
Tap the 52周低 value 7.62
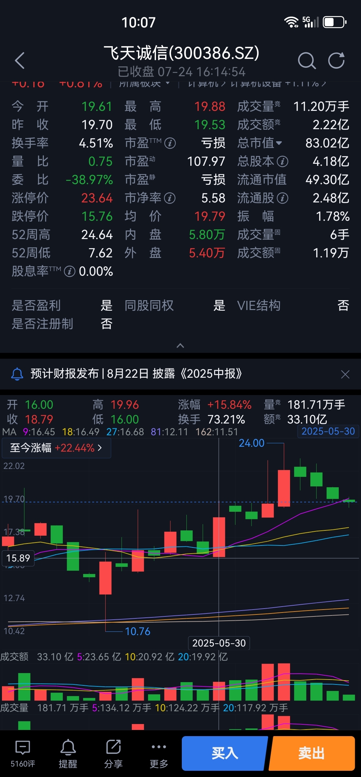[100, 253]
